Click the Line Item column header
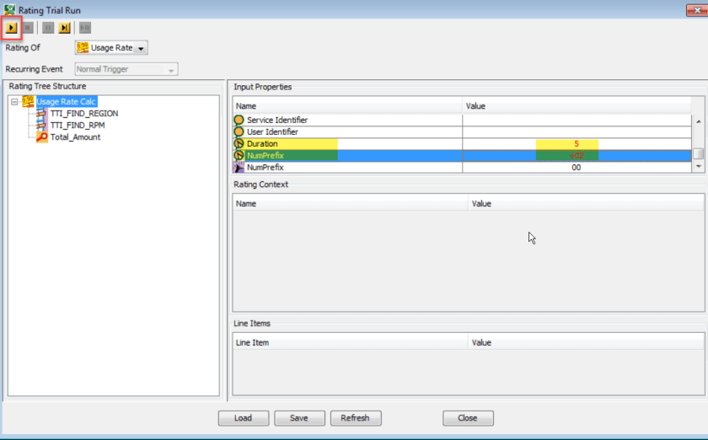This screenshot has width=708, height=440. 350,342
